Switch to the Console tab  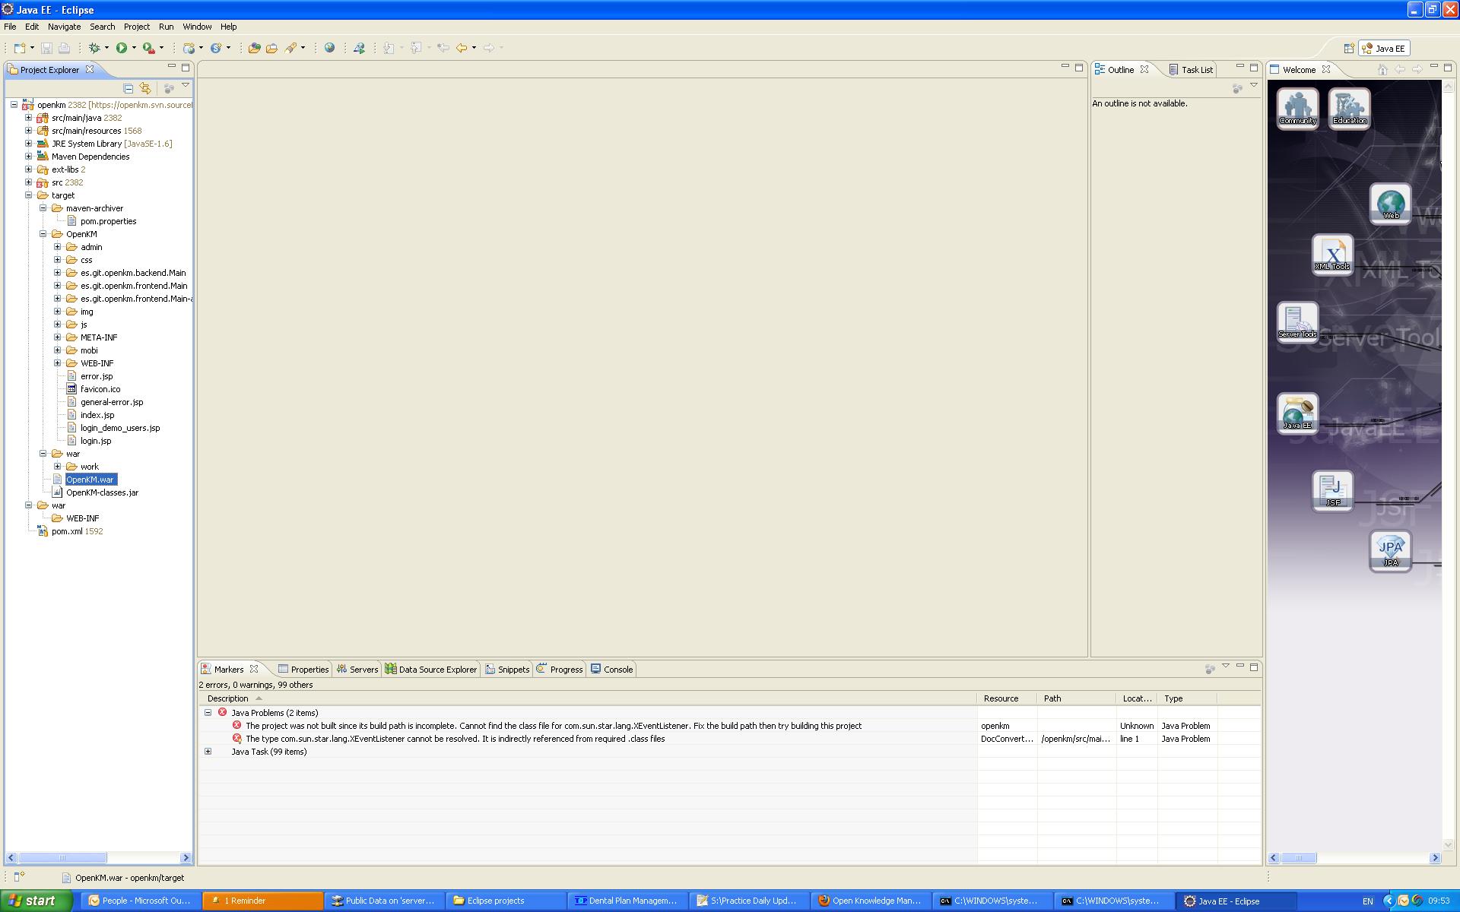pyautogui.click(x=612, y=670)
